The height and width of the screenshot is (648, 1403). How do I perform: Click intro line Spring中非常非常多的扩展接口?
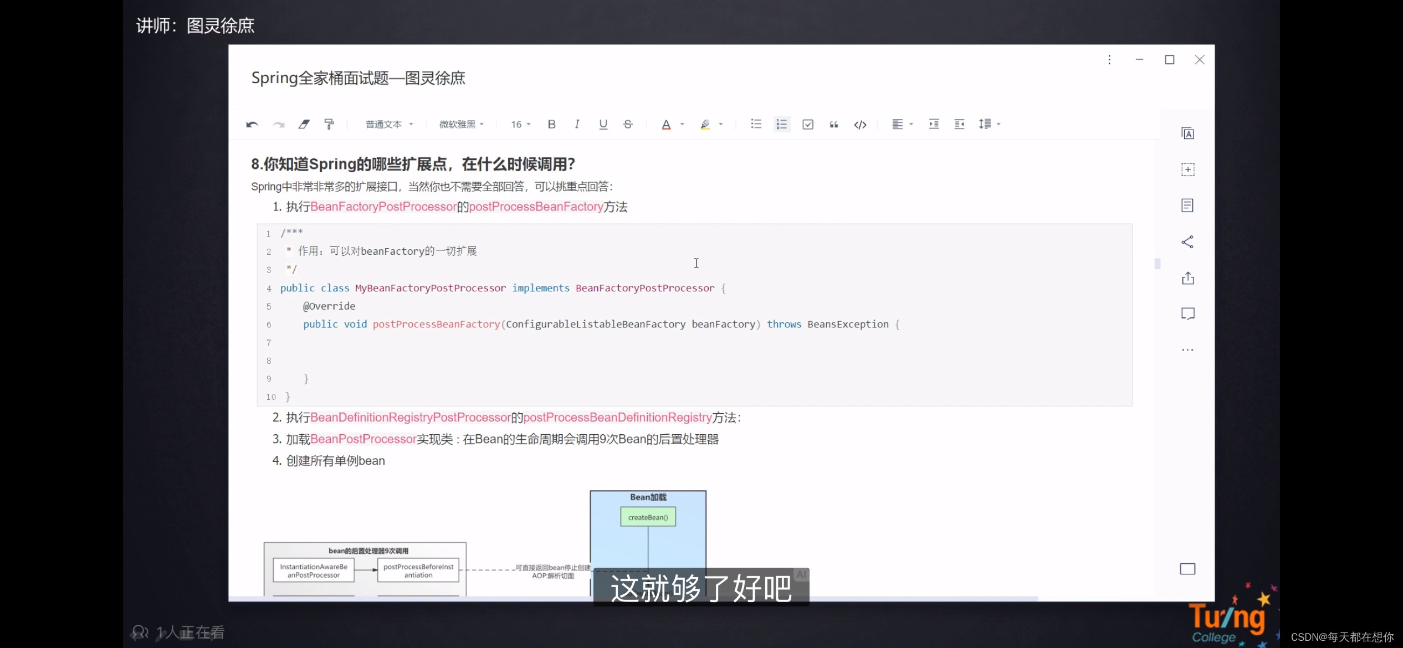click(x=432, y=187)
